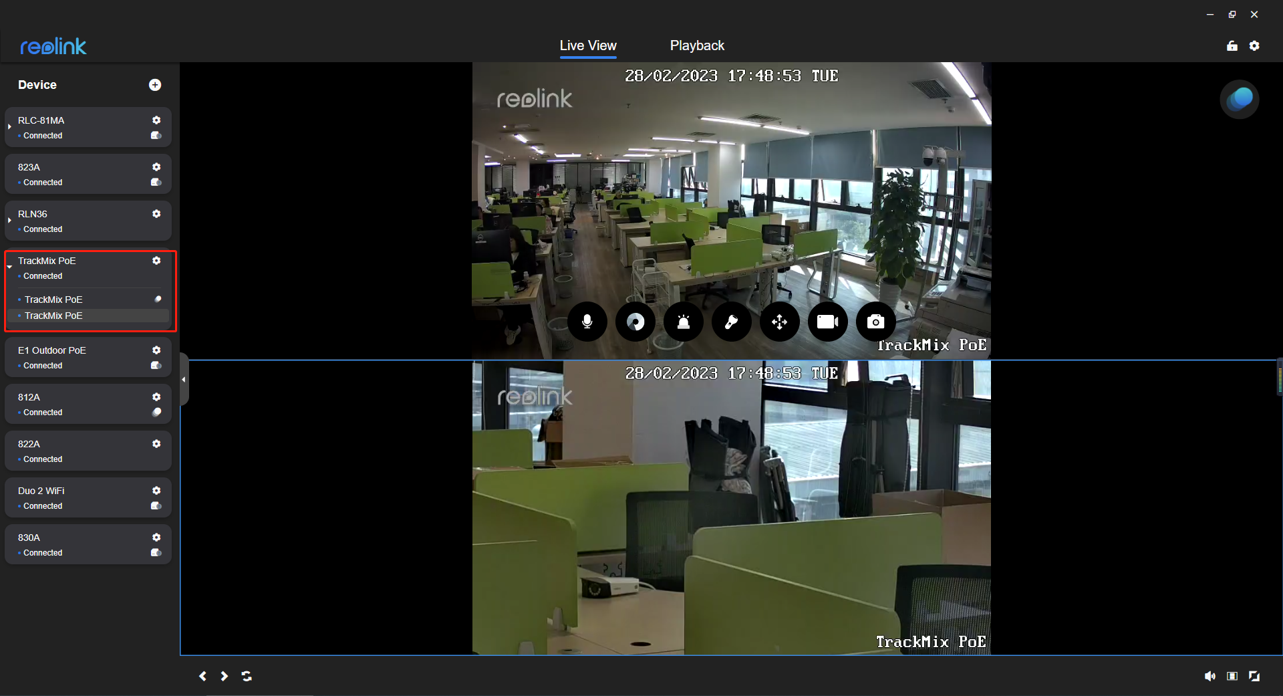Go to next page of live view

[x=225, y=676]
